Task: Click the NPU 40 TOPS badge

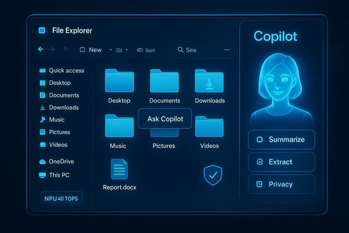Action: click(61, 198)
